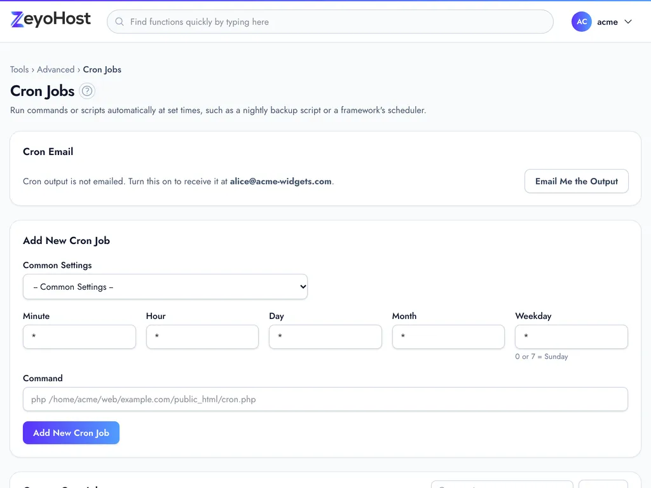The image size is (651, 488).
Task: Click the Cron Jobs page title
Action: click(43, 91)
